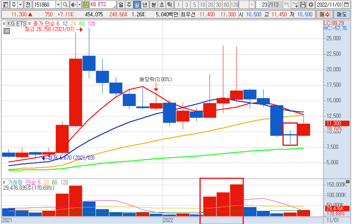Expand the stock code history dropdown
The width and height of the screenshot is (352, 224).
click(x=59, y=4)
